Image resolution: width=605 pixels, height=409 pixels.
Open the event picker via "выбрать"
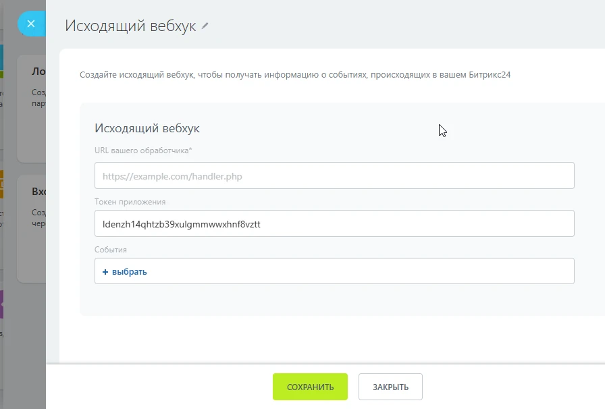129,271
